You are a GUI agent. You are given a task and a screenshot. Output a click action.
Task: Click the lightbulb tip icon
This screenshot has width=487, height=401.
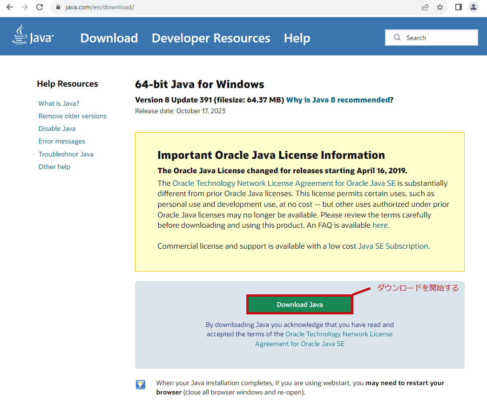pyautogui.click(x=141, y=385)
